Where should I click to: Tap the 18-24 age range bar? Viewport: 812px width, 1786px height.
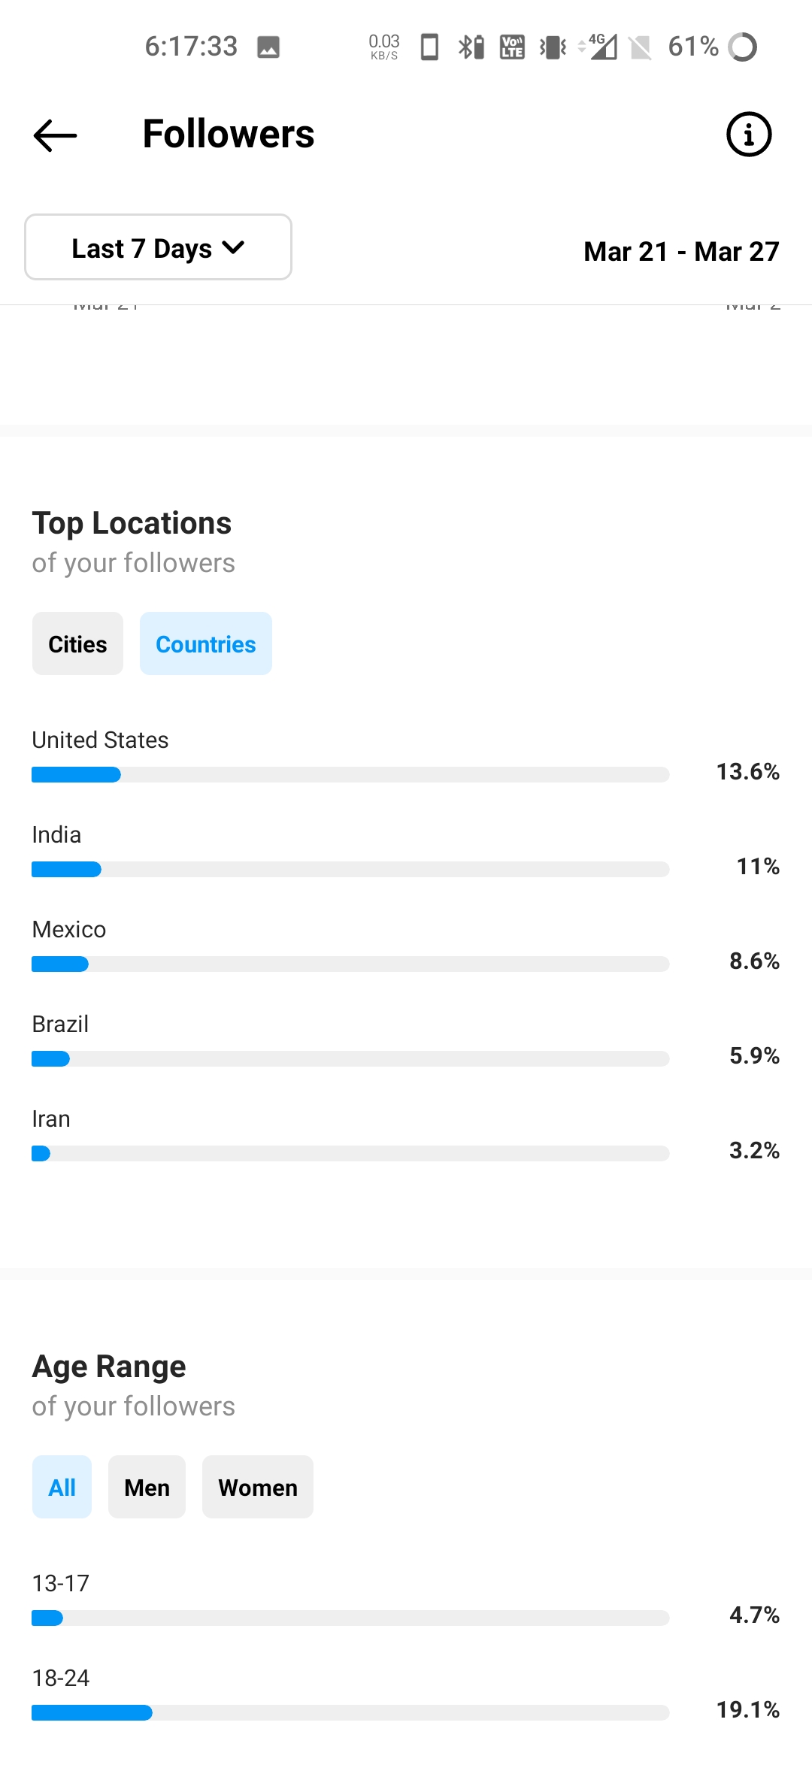pyautogui.click(x=350, y=1713)
